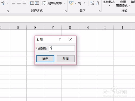Viewport: 135px width, 101px height.
Task: Click the align right icon
Action: pyautogui.click(x=24, y=3)
